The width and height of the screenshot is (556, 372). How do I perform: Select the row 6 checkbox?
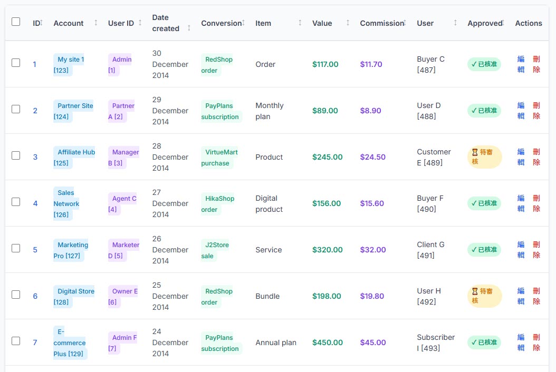16,295
